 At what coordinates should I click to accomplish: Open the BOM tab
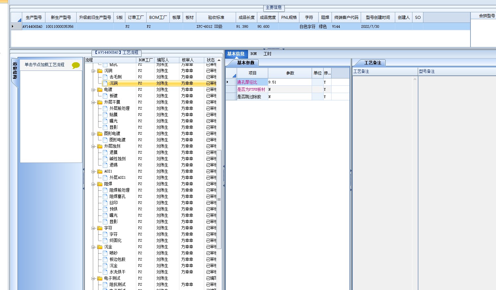[x=254, y=54]
